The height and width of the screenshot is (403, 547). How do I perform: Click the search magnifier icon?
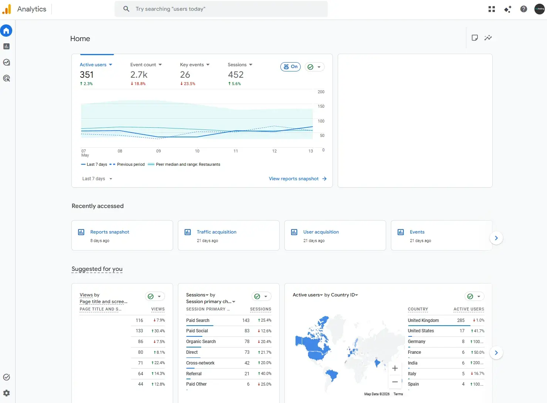click(126, 9)
